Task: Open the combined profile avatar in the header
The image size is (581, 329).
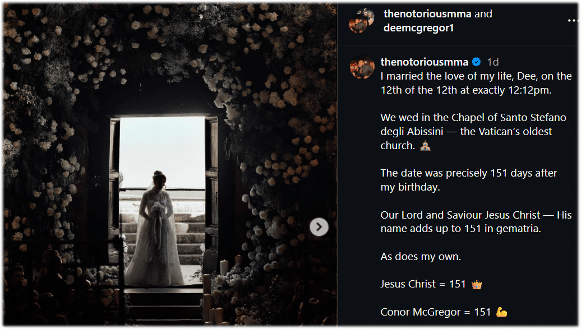Action: coord(361,21)
